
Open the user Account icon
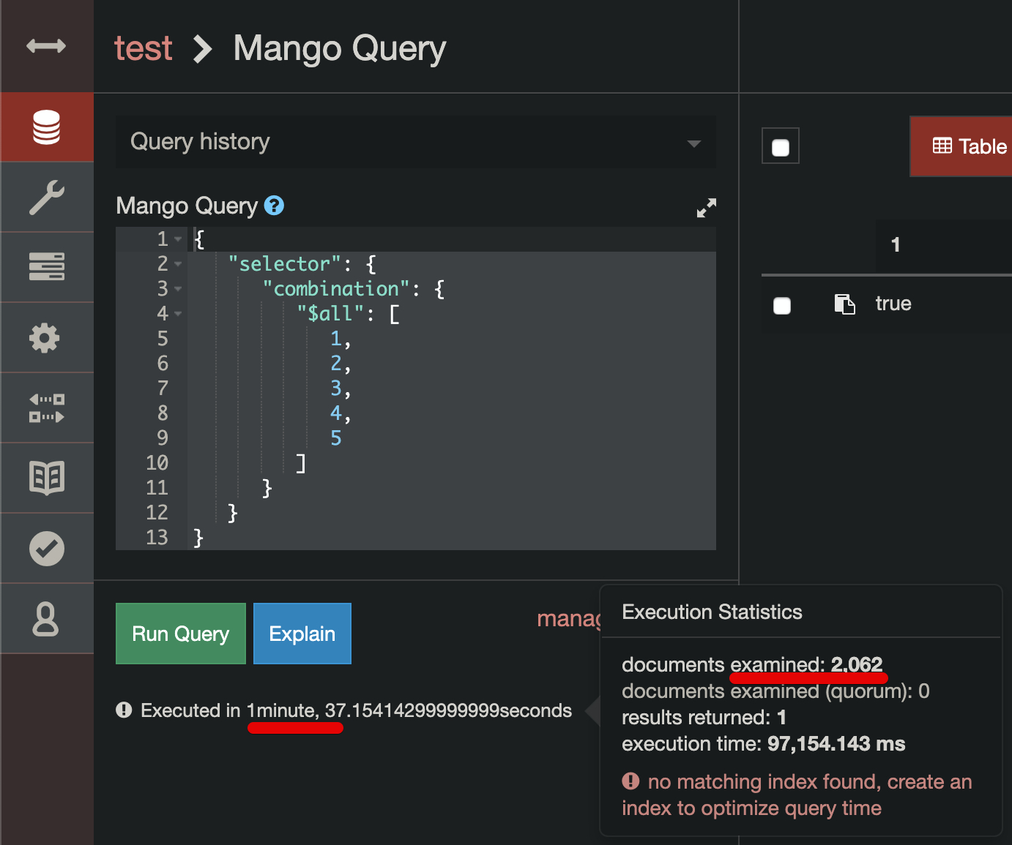point(46,618)
